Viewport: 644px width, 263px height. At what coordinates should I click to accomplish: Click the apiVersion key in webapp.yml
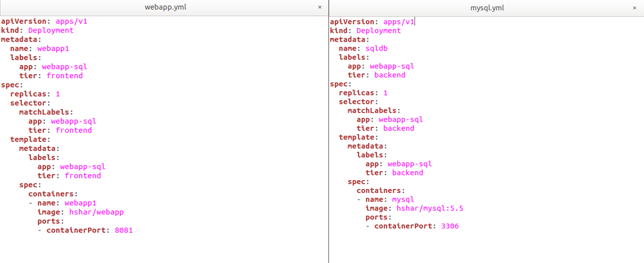[24, 21]
